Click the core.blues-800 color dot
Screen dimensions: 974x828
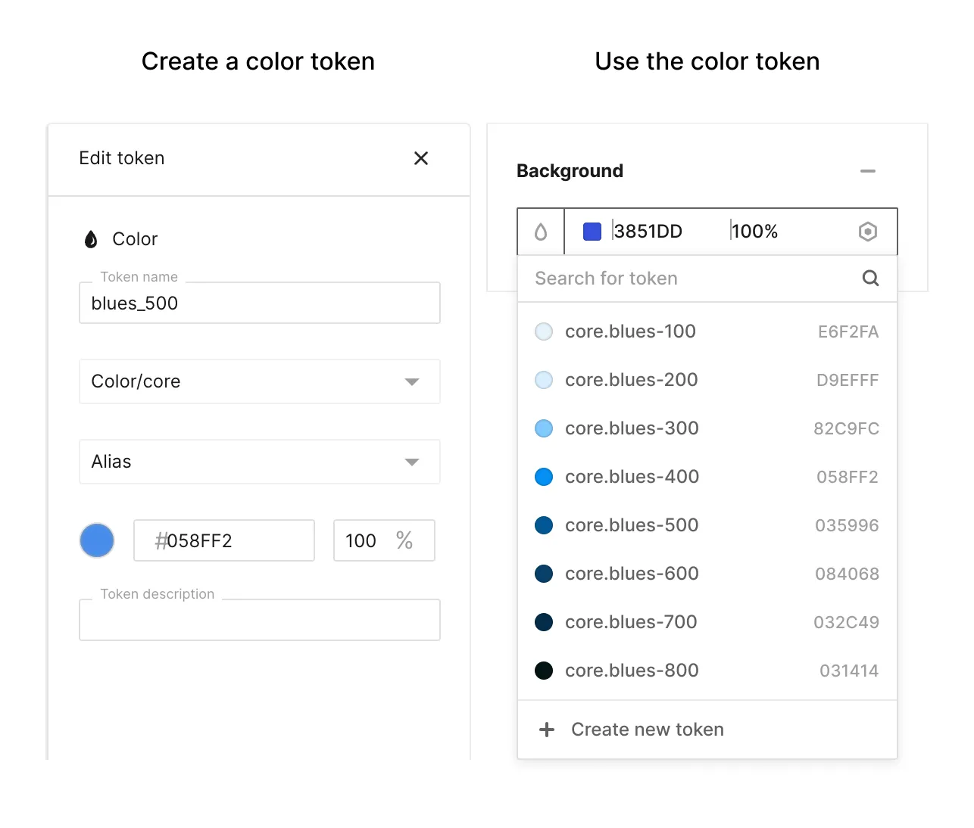point(544,671)
